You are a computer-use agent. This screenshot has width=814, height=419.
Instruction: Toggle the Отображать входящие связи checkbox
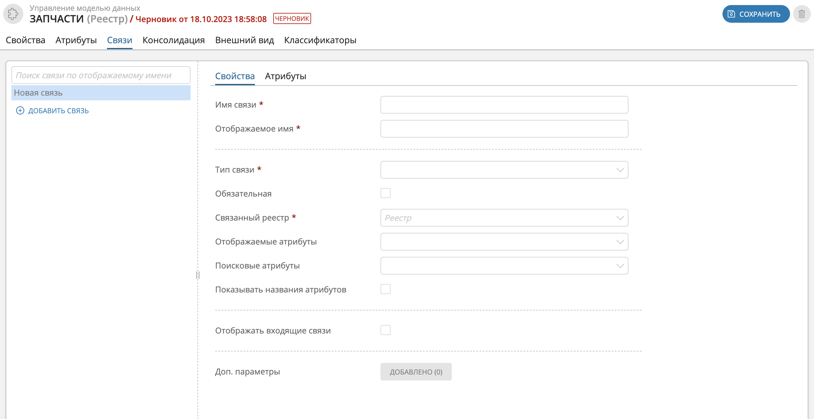coord(386,330)
